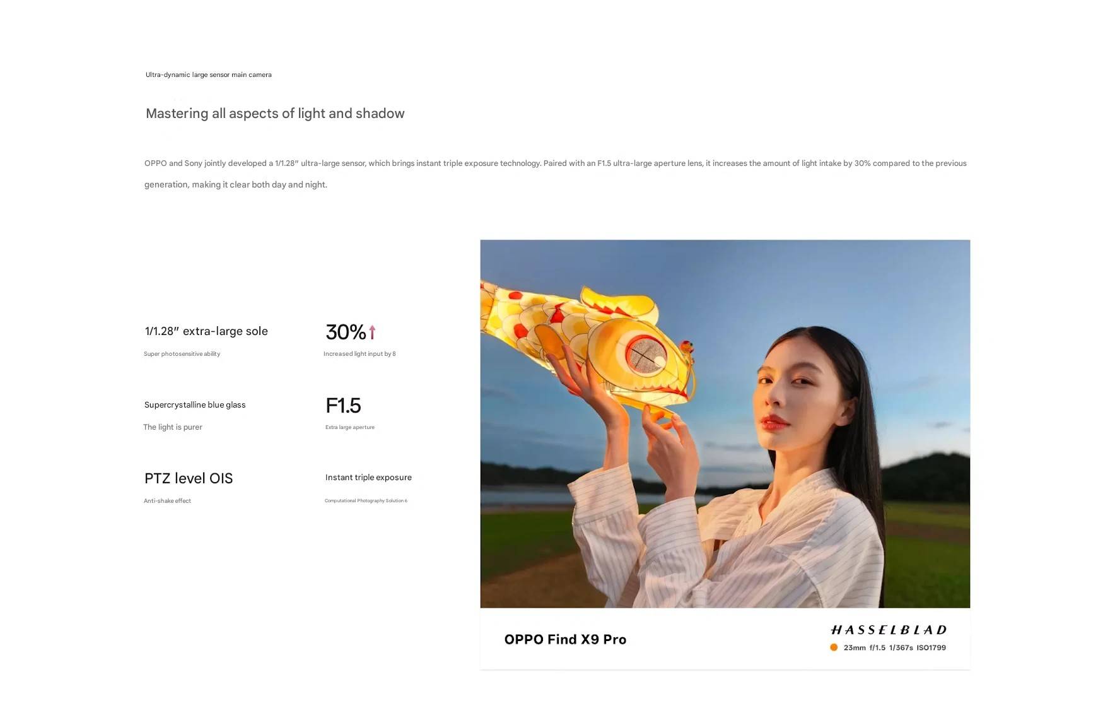Click the F1.5 aperture figure
1115x713 pixels.
coord(343,405)
